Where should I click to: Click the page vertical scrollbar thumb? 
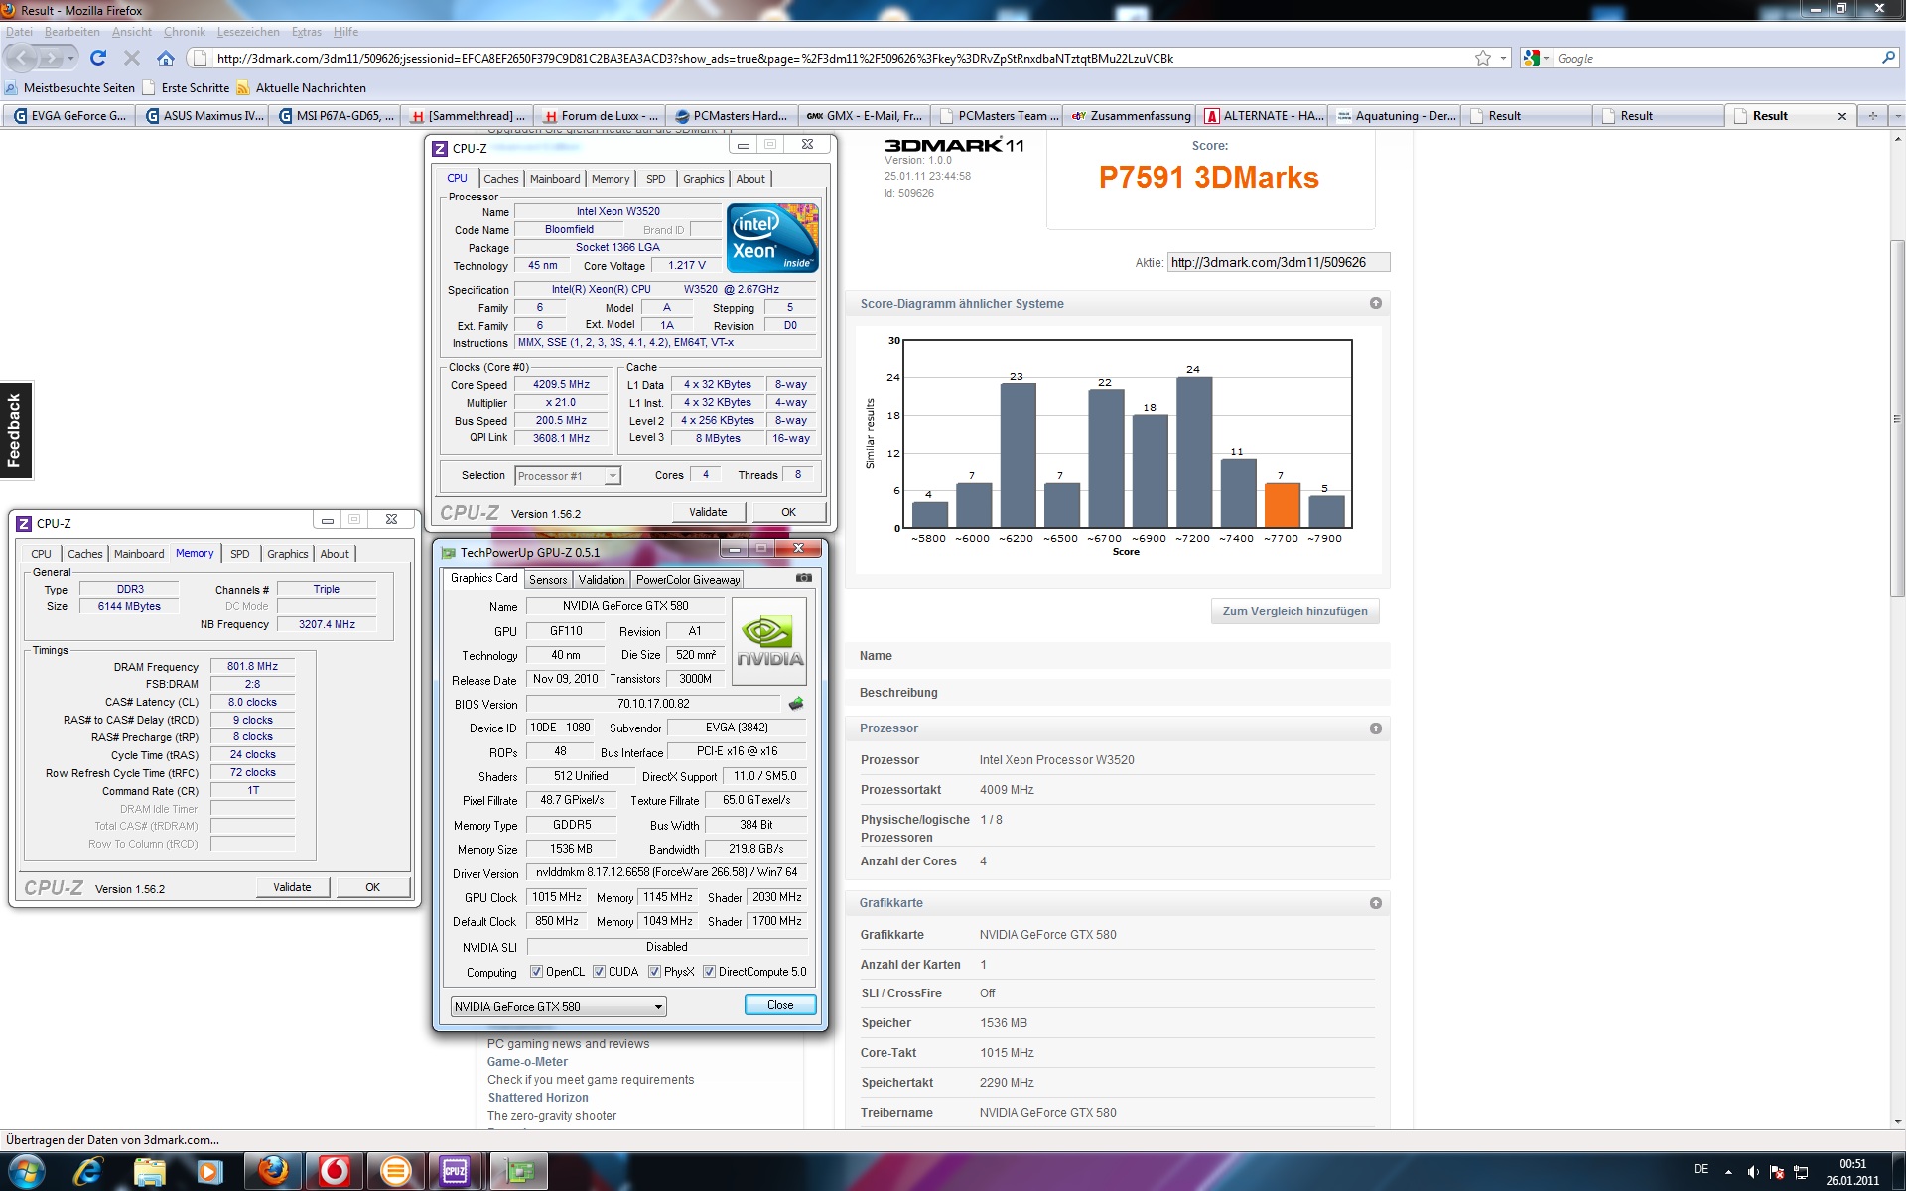pyautogui.click(x=1897, y=417)
